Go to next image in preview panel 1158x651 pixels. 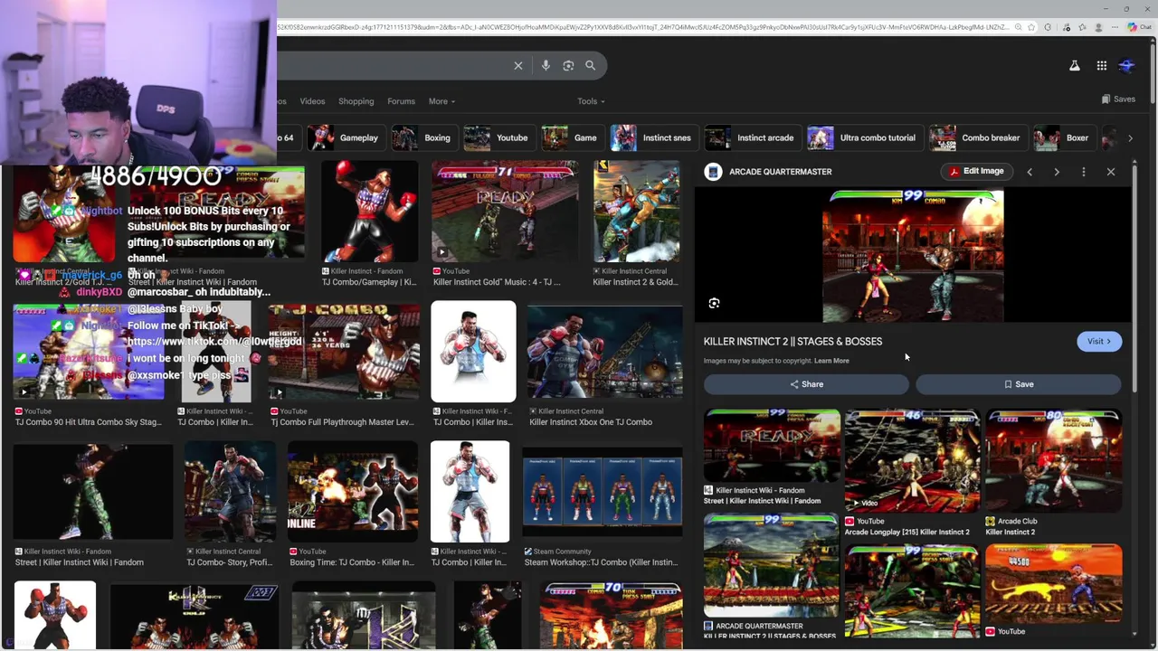tap(1057, 172)
